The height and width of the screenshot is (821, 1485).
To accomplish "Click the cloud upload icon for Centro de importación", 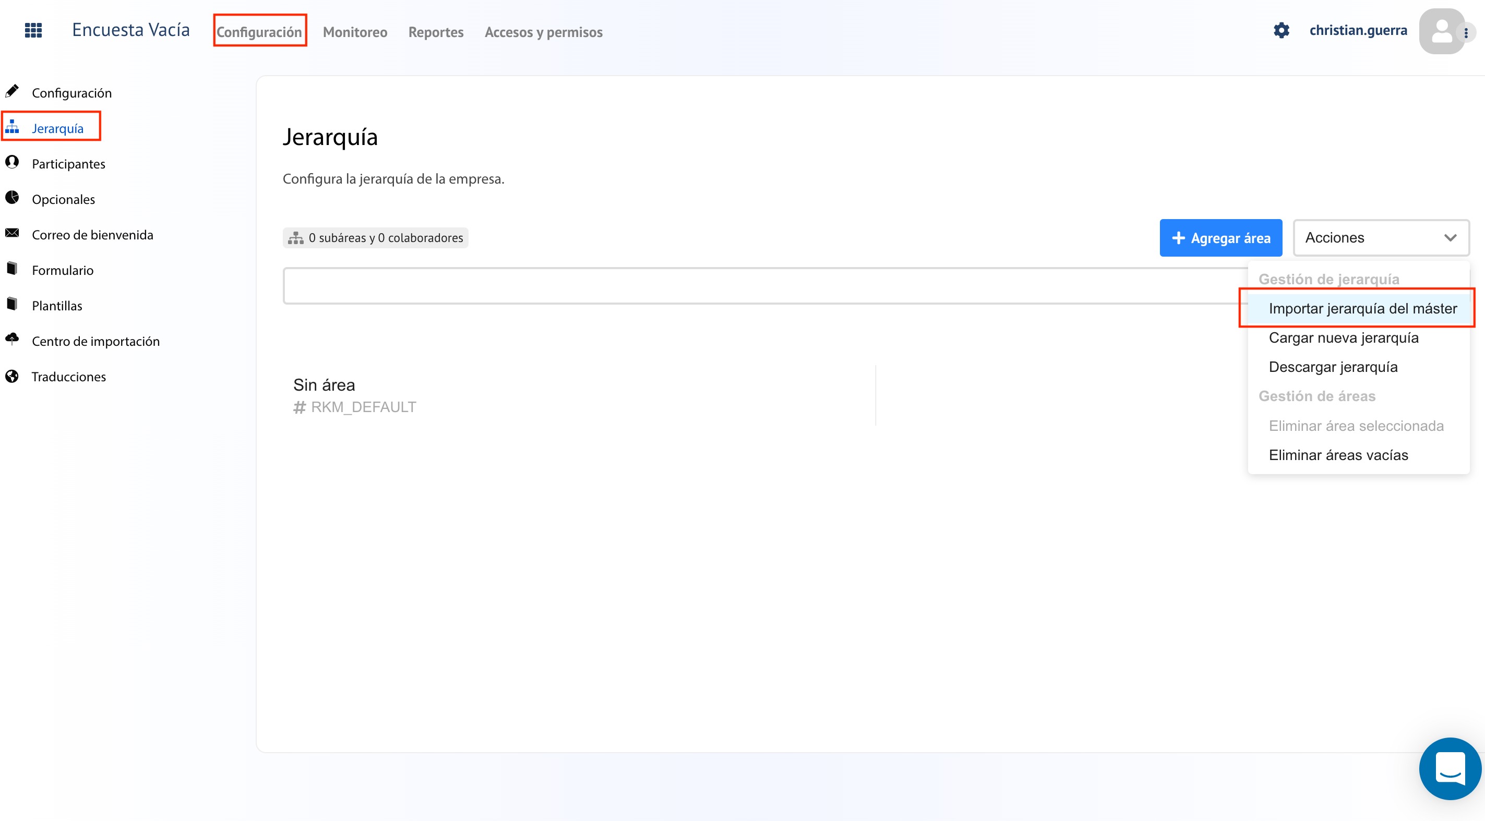I will click(x=12, y=339).
